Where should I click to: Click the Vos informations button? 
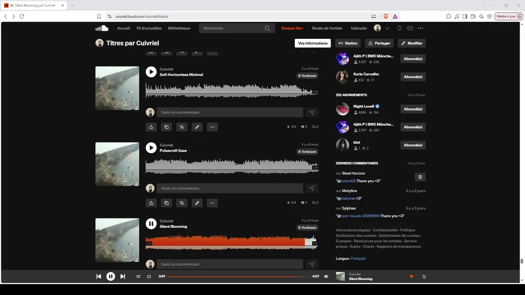(x=313, y=43)
